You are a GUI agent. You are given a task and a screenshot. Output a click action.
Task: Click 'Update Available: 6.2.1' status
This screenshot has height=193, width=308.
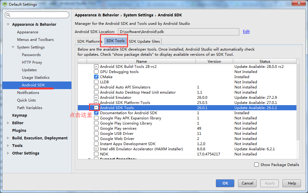point(254,149)
